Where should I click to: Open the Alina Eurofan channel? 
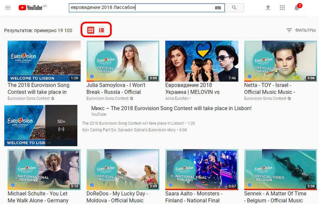177,98
